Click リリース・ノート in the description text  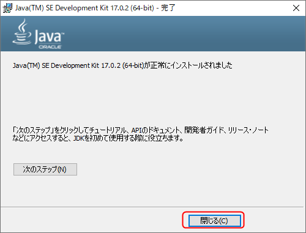(x=248, y=130)
